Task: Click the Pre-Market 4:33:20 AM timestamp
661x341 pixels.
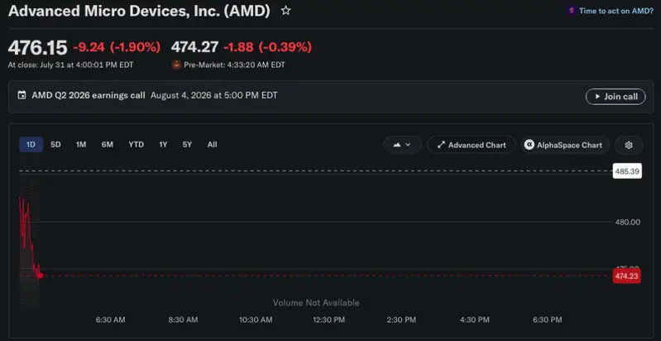Action: [234, 65]
